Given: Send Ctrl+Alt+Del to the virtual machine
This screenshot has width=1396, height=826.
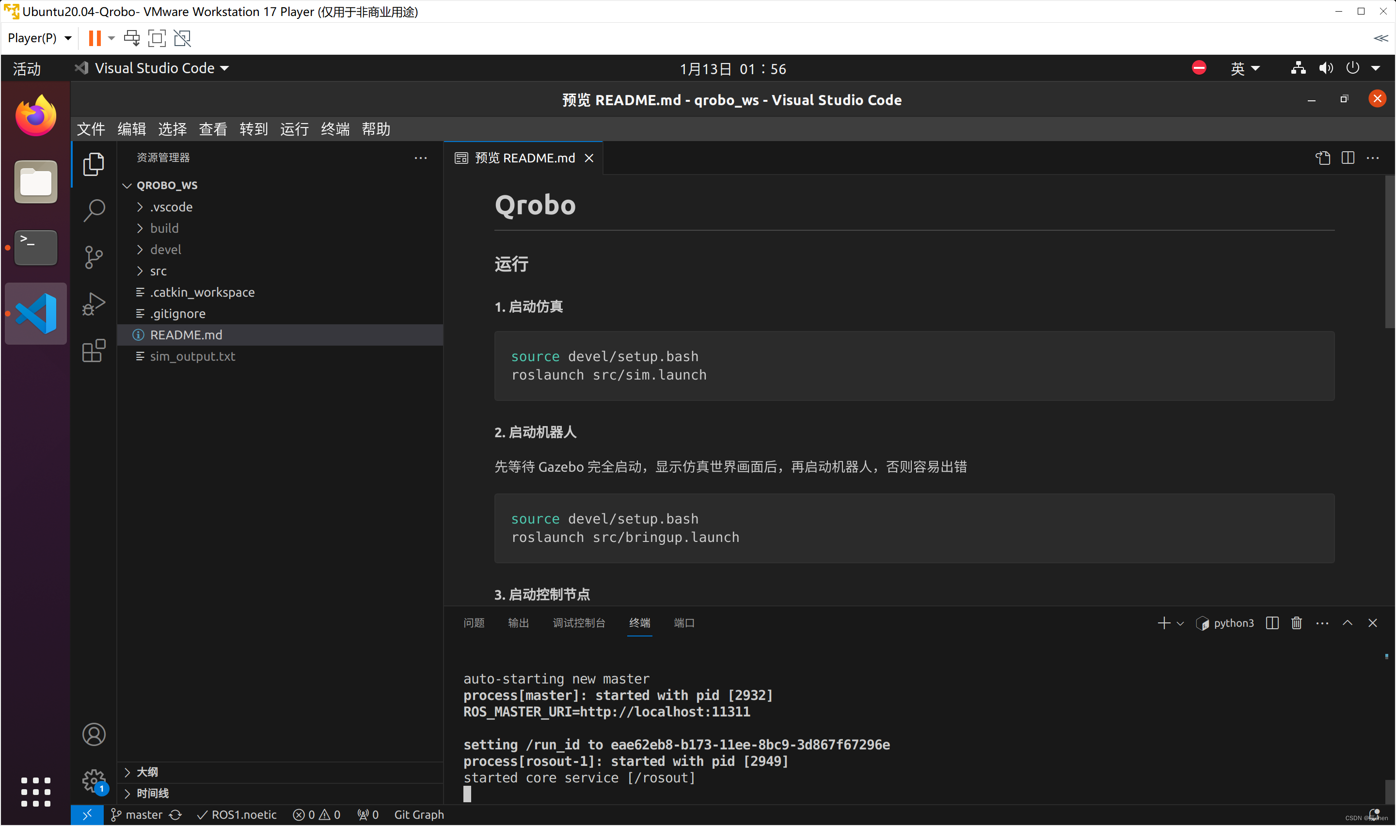Looking at the screenshot, I should [x=132, y=38].
